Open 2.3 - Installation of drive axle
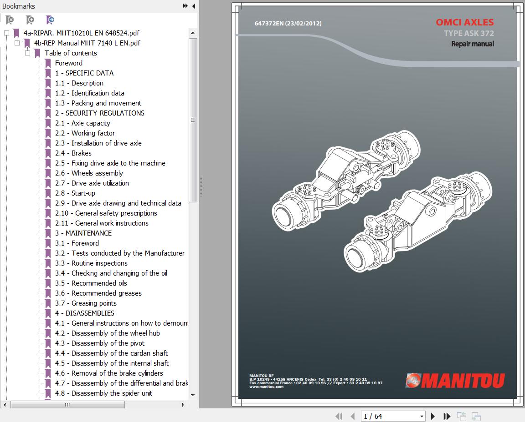 pos(98,143)
